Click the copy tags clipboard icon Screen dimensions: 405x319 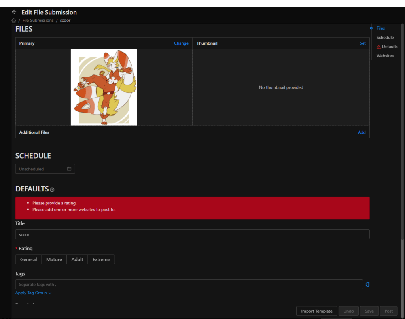(367, 285)
